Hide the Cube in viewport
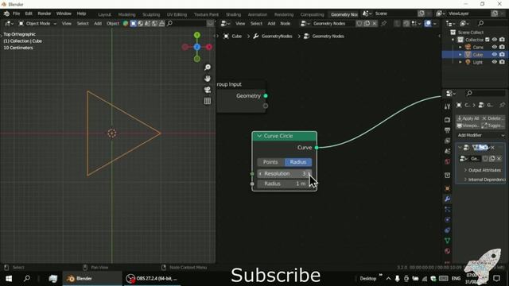 click(495, 55)
